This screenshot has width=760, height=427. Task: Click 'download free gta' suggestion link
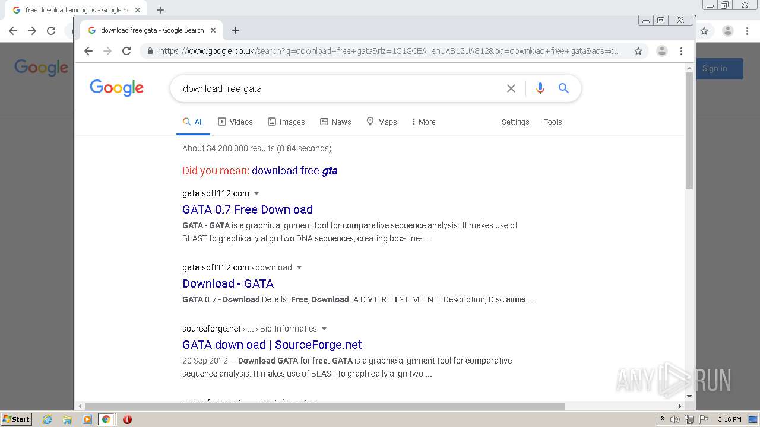click(x=294, y=171)
